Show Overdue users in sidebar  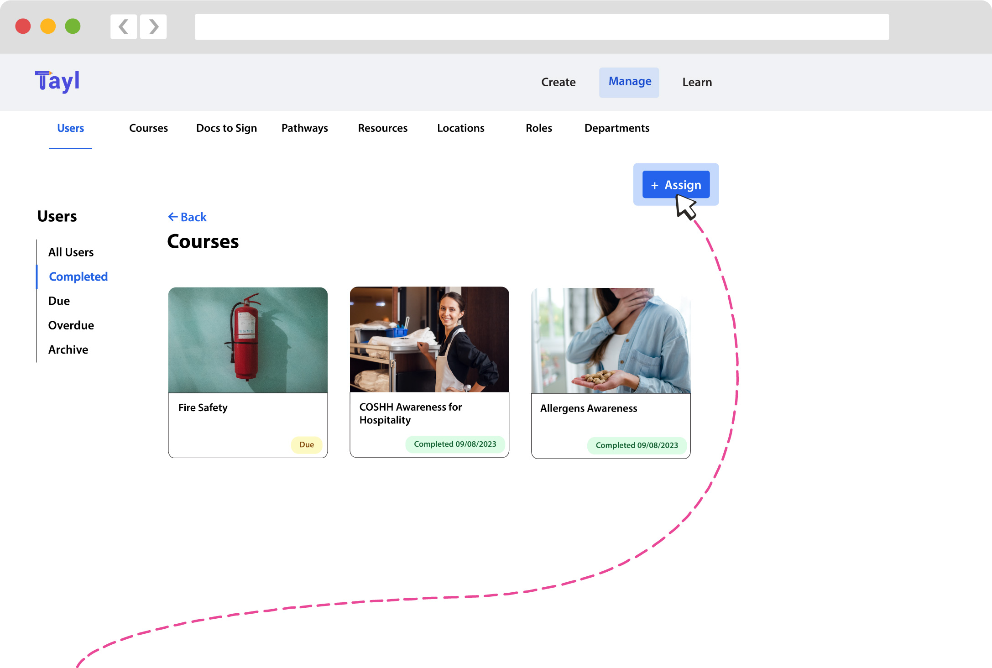[x=71, y=325]
